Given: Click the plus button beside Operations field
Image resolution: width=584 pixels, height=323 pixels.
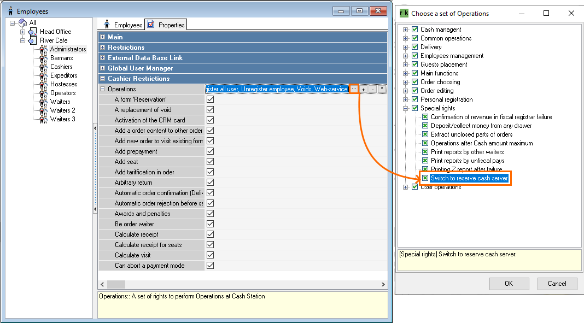Looking at the screenshot, I should [364, 89].
